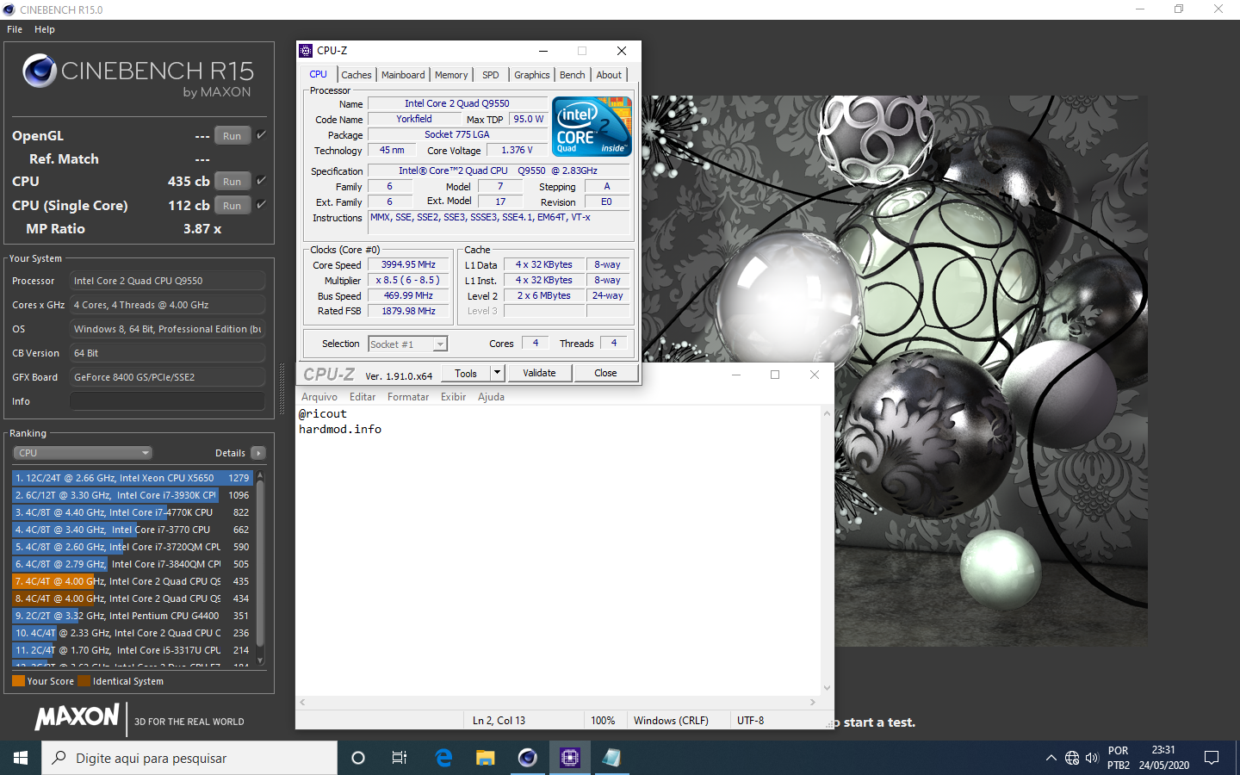This screenshot has height=775, width=1240.
Task: Click the Details label in Ranking
Action: click(230, 453)
